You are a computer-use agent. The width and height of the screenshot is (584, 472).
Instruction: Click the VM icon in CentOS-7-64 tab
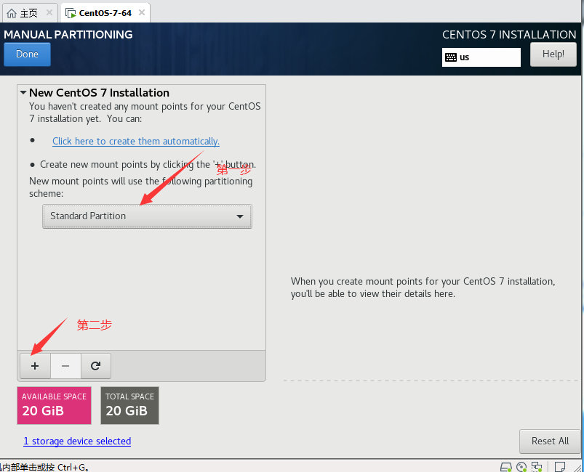click(71, 13)
